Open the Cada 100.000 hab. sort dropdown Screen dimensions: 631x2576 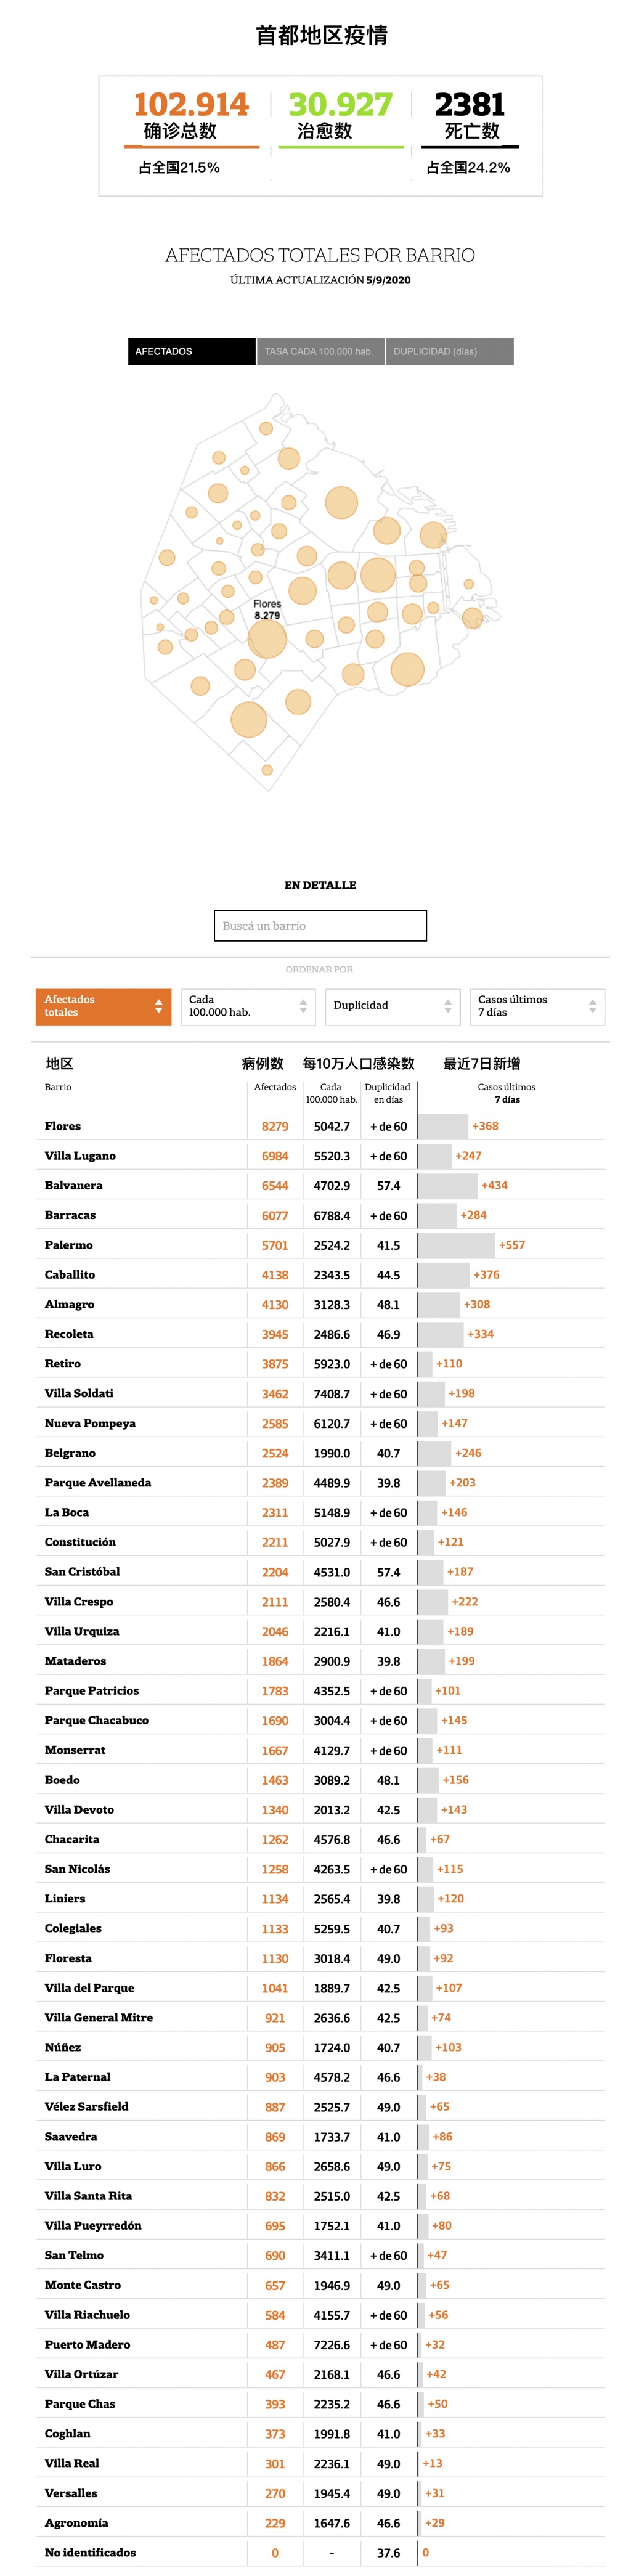[x=247, y=1006]
